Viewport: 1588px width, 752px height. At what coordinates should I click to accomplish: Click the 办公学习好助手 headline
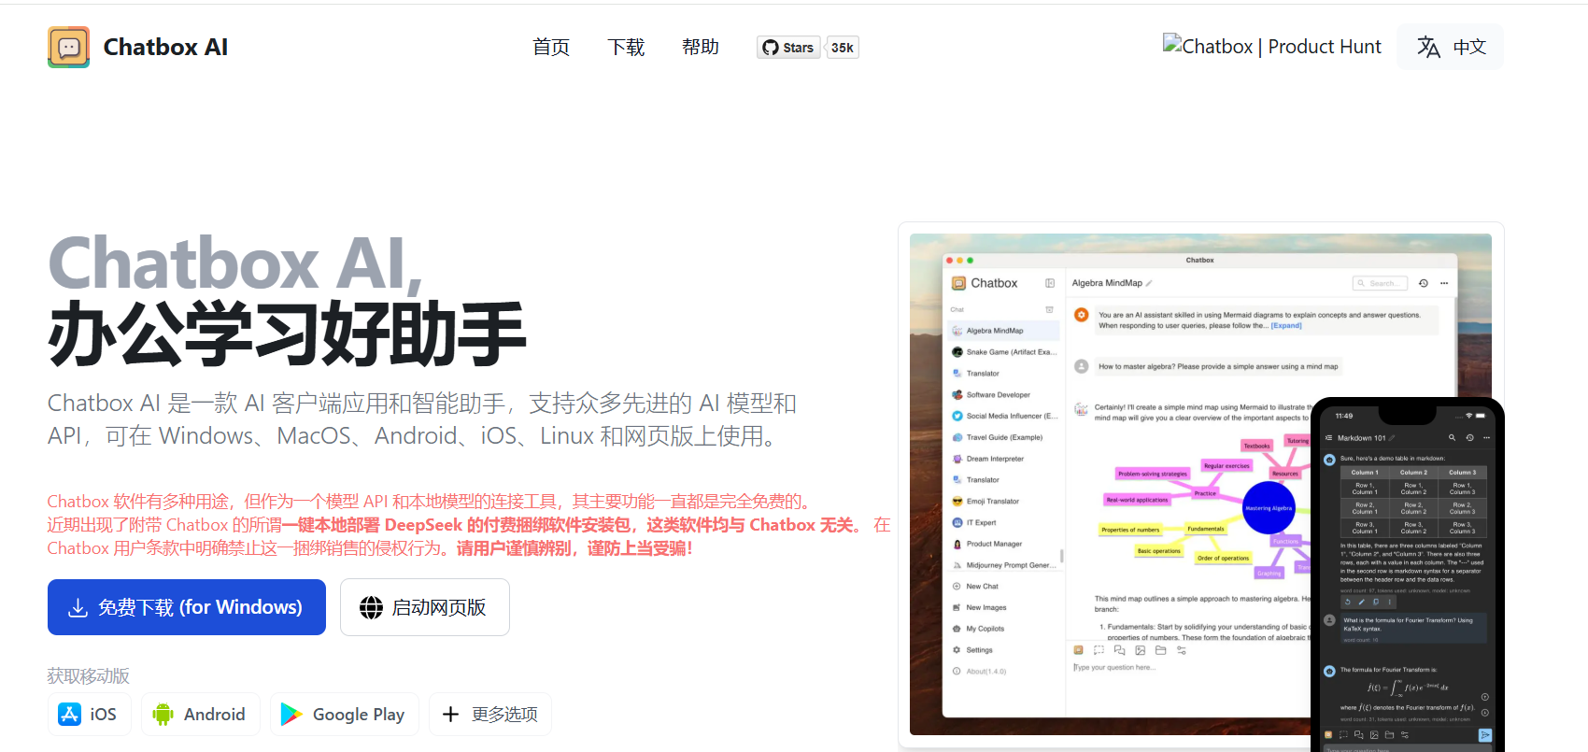288,333
